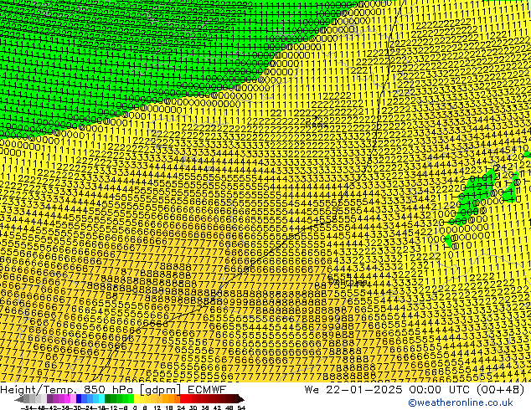This screenshot has width=531, height=410.
Task: Click the date label "We 22-01-2025 00:00 UTC (00+48)"
Action: point(415,389)
